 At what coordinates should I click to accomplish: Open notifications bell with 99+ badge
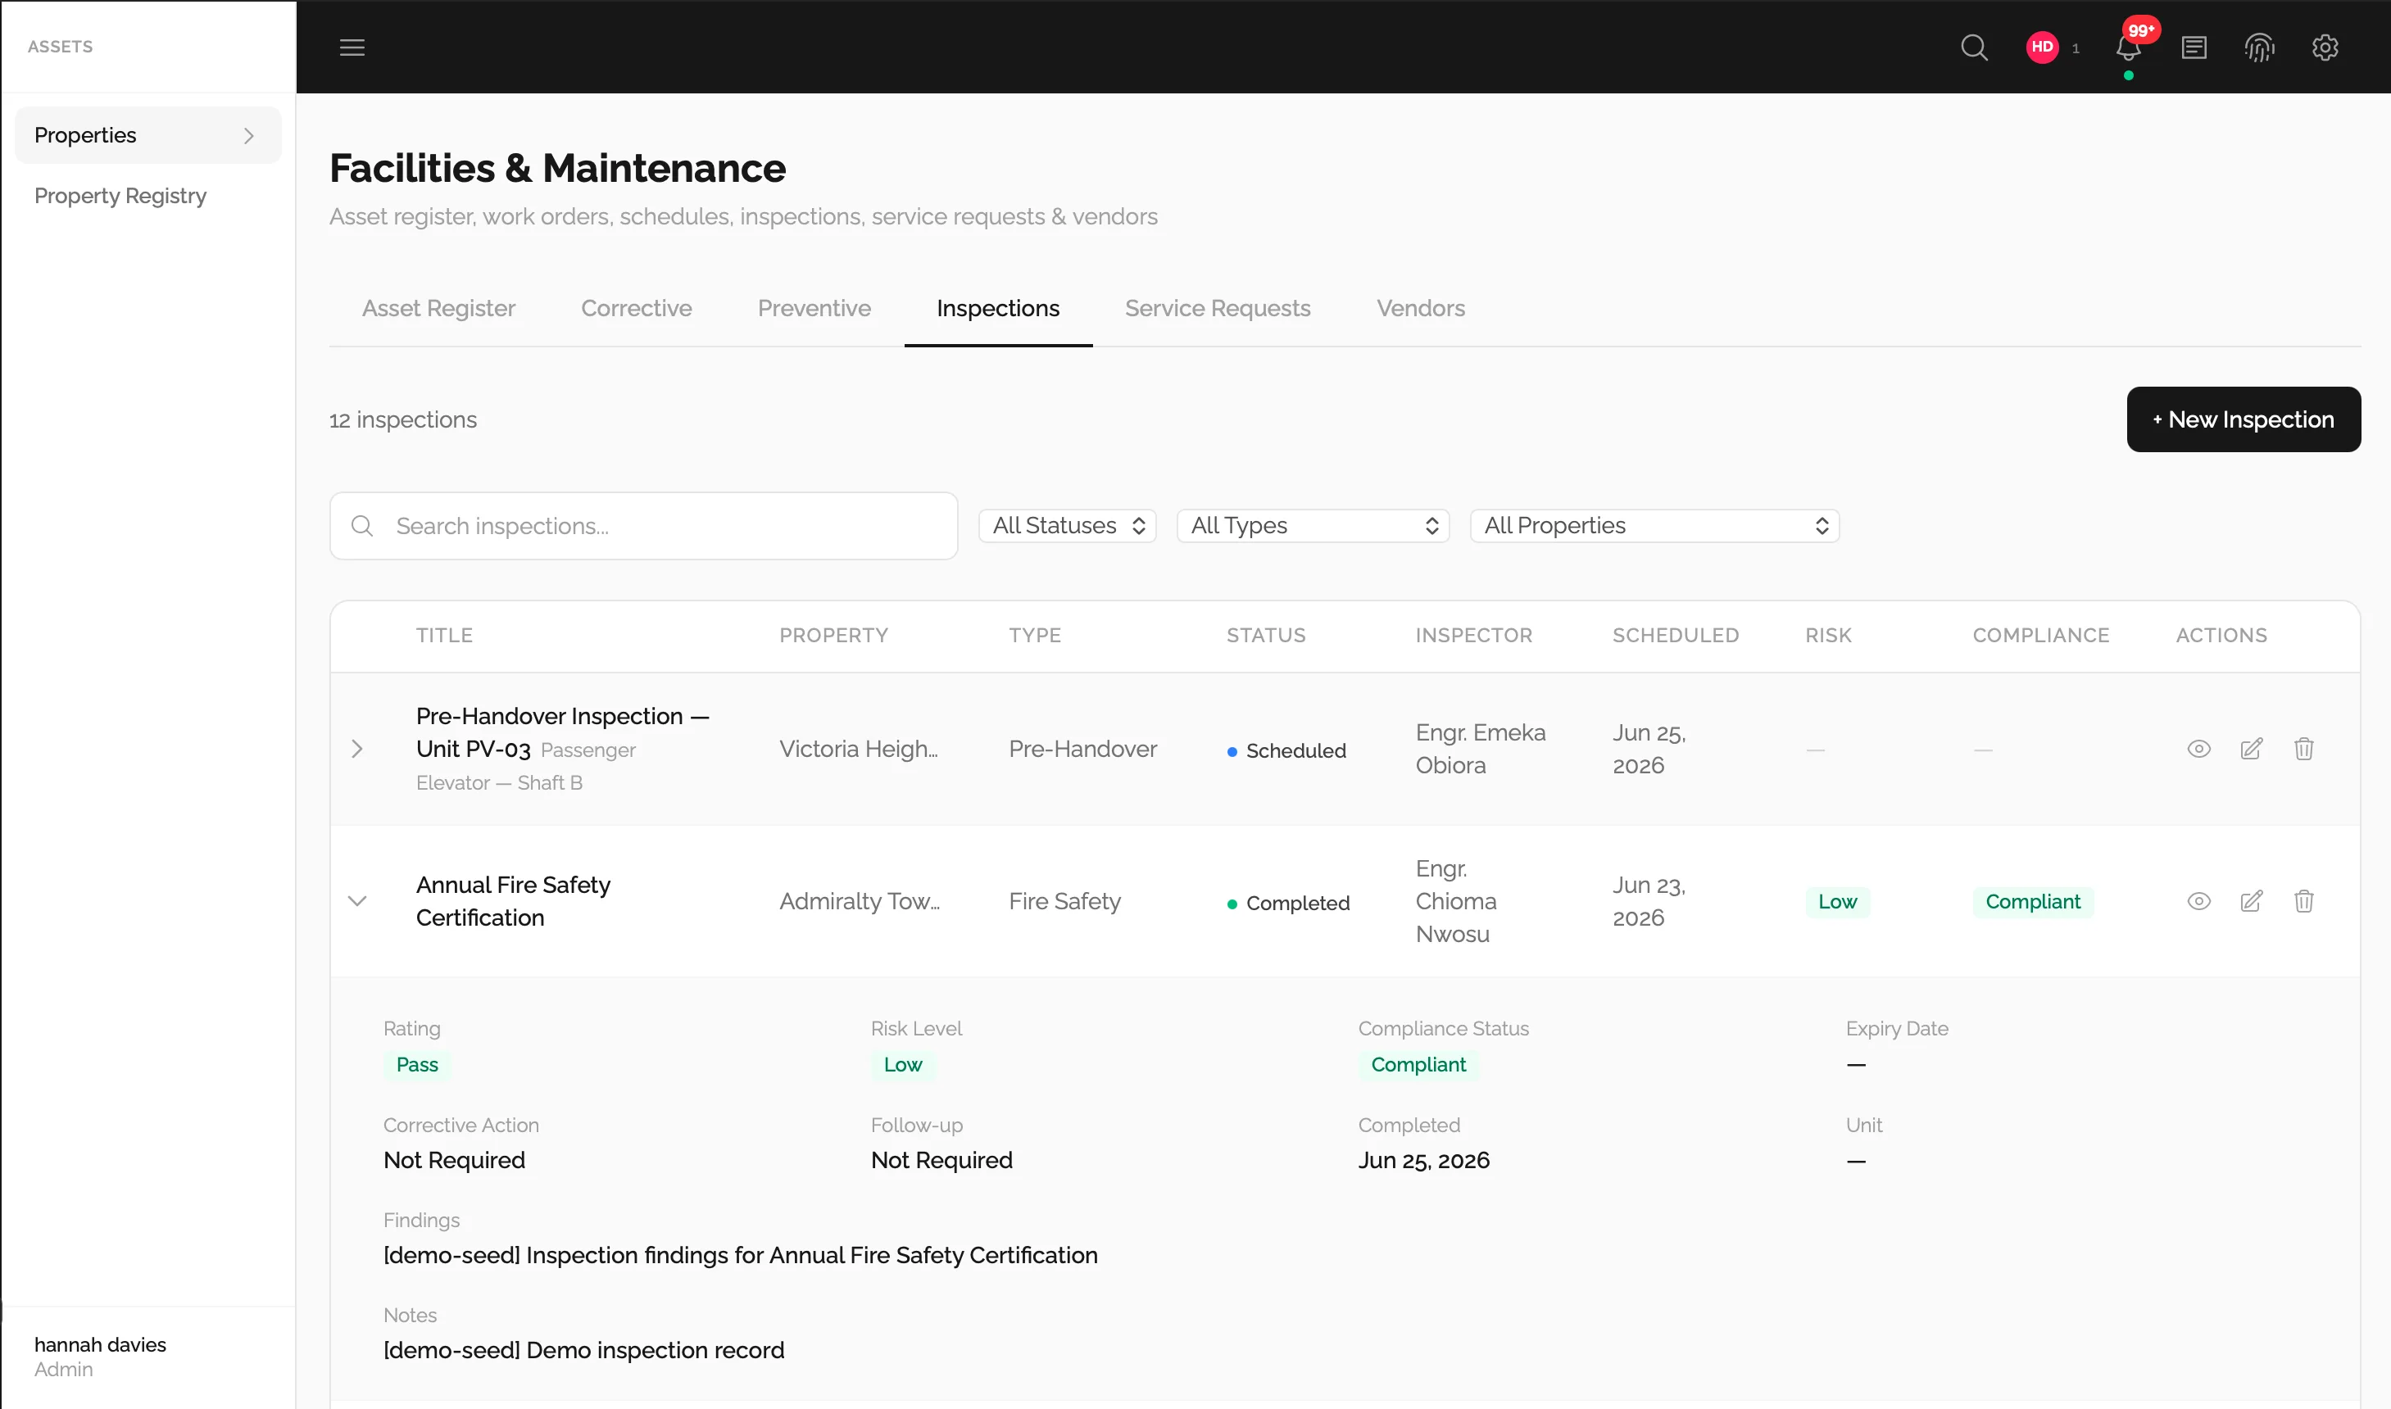[2129, 48]
